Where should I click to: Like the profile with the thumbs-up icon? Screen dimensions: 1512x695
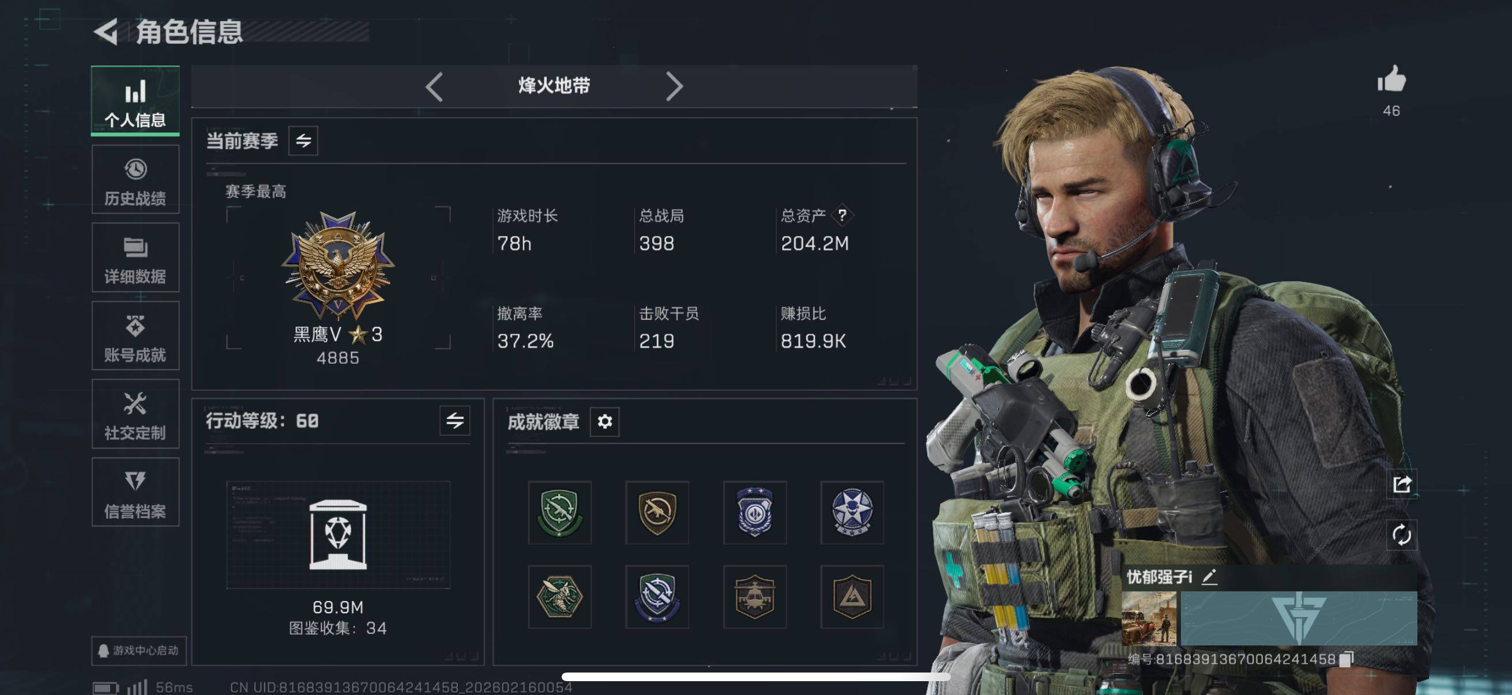tap(1391, 79)
